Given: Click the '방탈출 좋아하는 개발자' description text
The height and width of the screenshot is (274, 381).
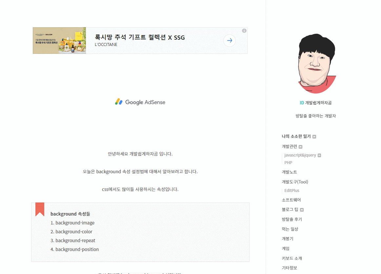Looking at the screenshot, I should [x=316, y=116].
